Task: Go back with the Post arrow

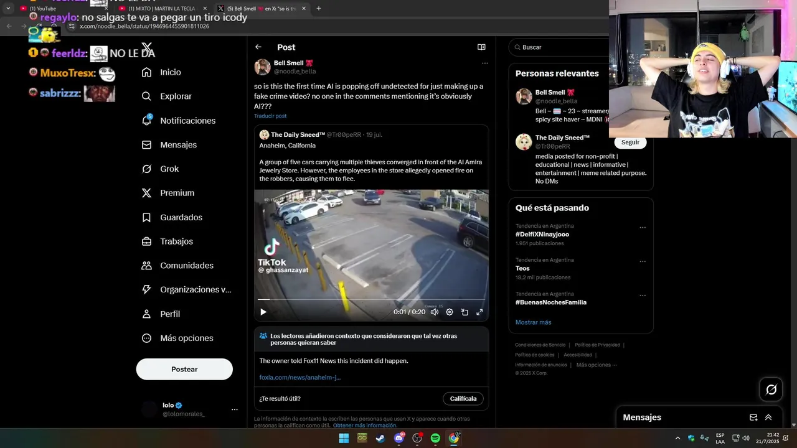Action: (x=258, y=47)
